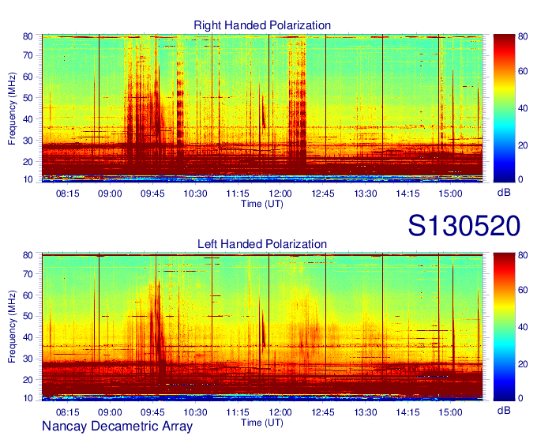The image size is (537, 436).
Task: Click 20 dB tick on Right Handed colorbar
Action: 523,145
